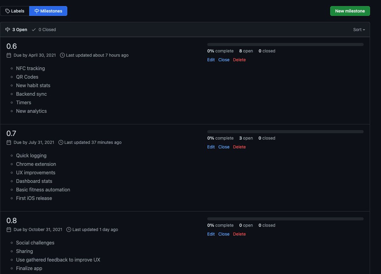The image size is (381, 274).
Task: Click the calendar icon for October 31 due date
Action: click(x=9, y=229)
